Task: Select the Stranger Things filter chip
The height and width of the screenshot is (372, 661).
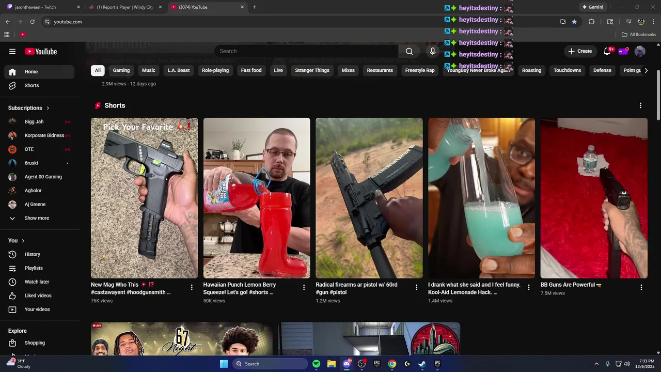Action: point(312,70)
